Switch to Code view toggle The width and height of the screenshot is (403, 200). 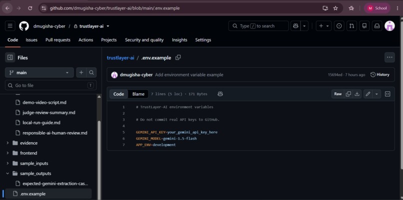(x=118, y=94)
